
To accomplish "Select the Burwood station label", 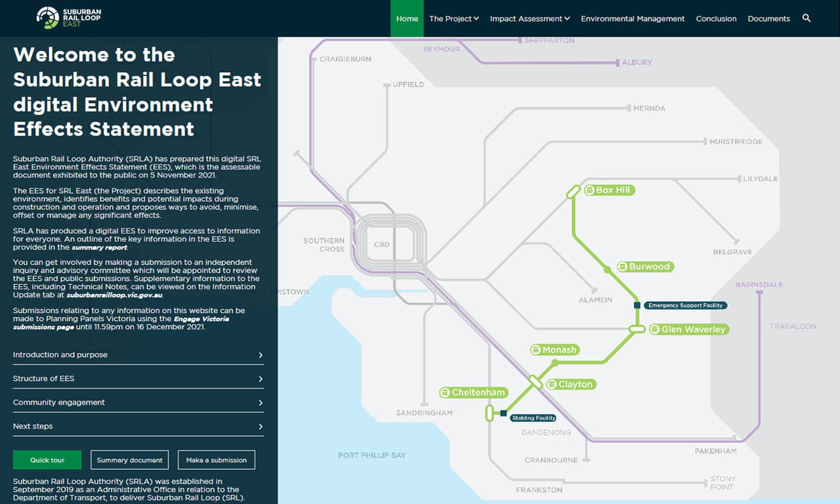I will [645, 267].
